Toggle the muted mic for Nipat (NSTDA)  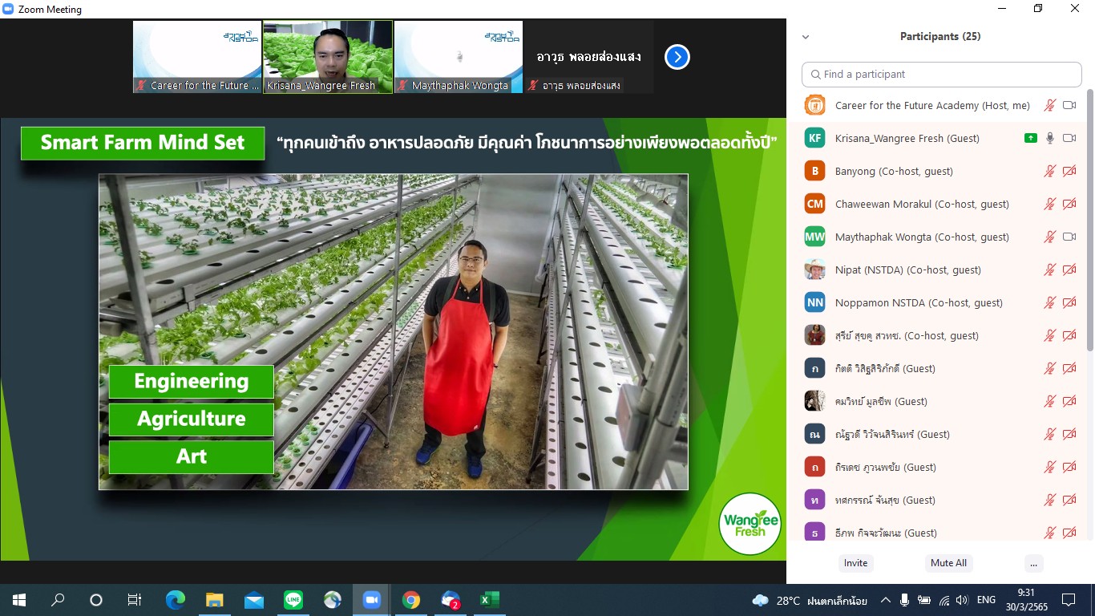(x=1049, y=269)
